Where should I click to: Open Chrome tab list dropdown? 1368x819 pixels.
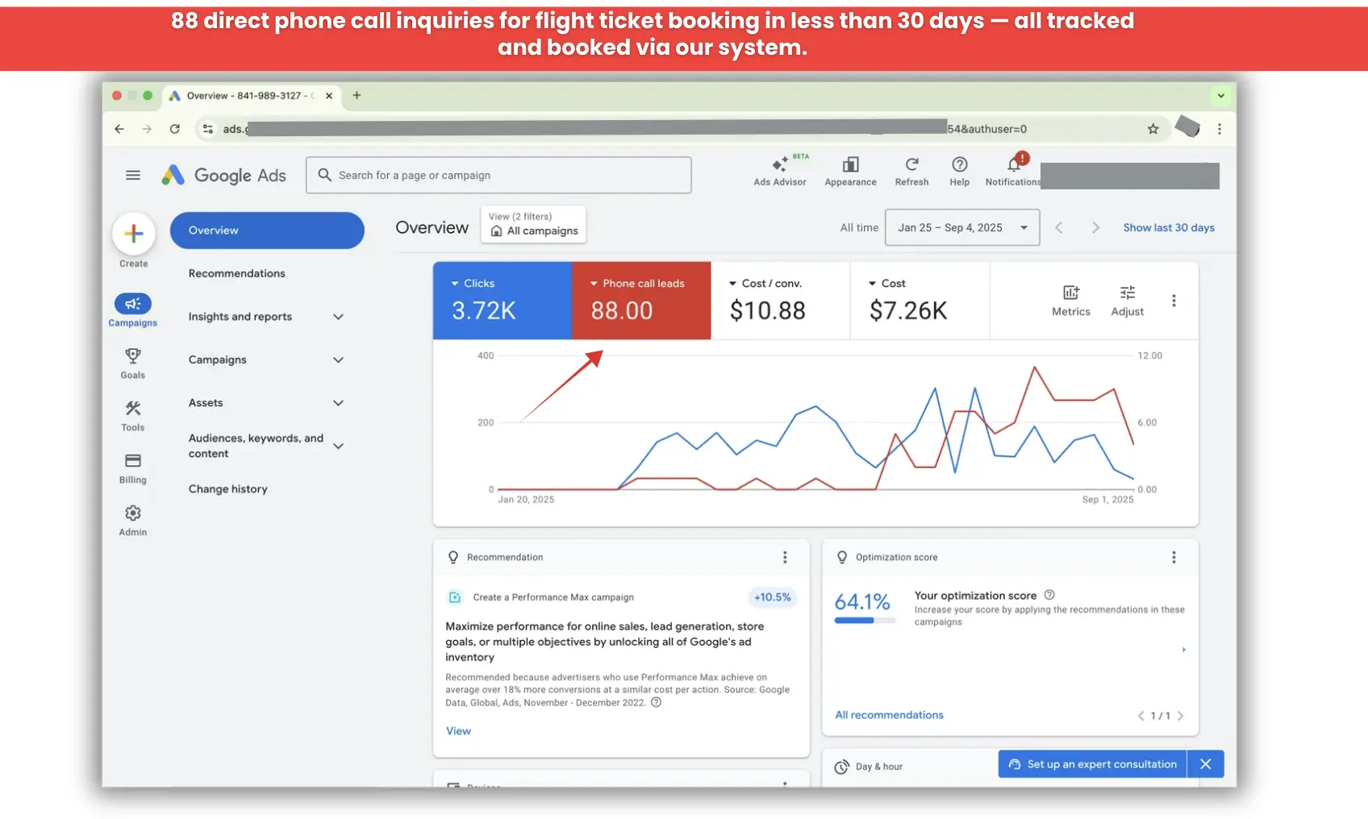pyautogui.click(x=1220, y=95)
